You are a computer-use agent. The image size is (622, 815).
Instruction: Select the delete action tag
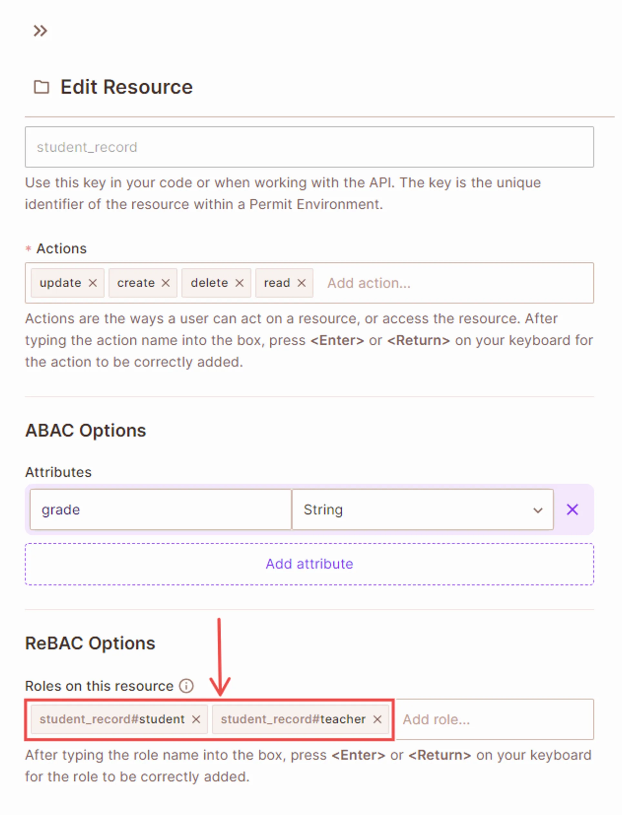click(209, 283)
